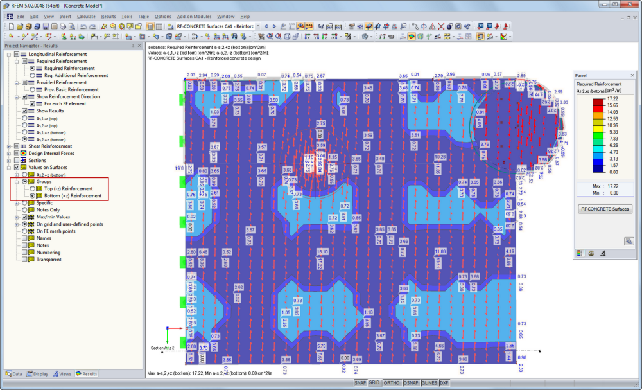The image size is (642, 390).
Task: Uncheck Show Reinforcement Direction checkbox
Action: pos(24,96)
